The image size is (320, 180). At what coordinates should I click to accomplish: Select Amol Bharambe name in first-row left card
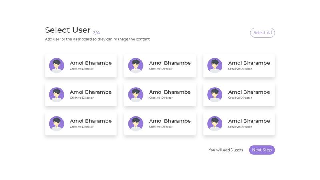(x=91, y=63)
